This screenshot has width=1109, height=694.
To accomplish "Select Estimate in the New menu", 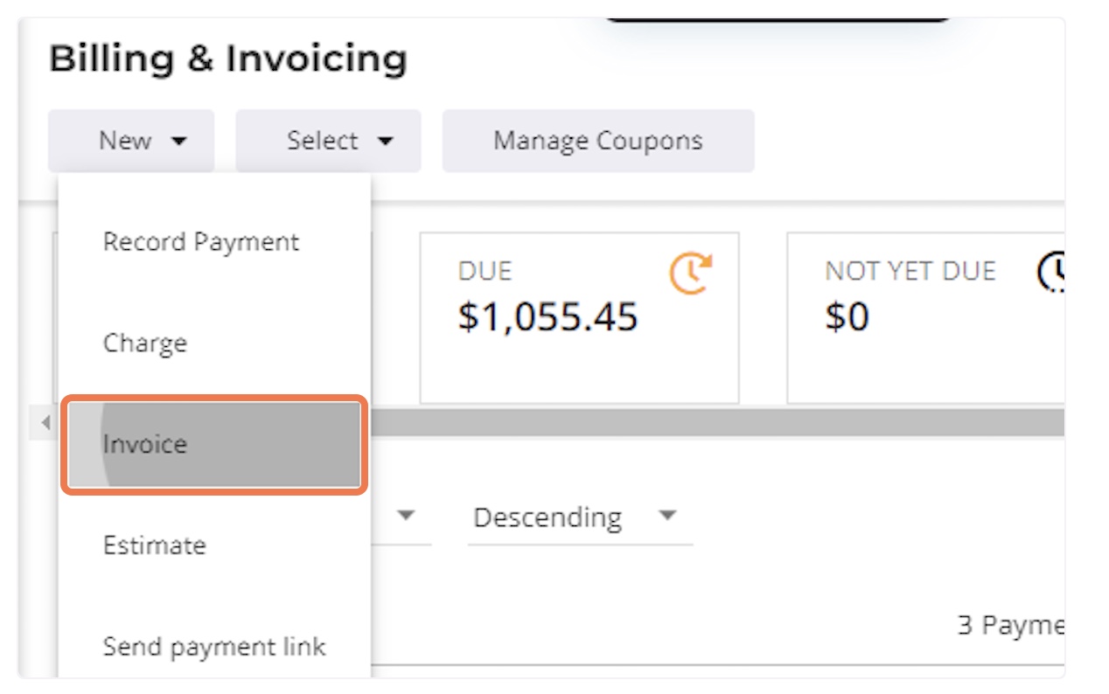I will click(155, 545).
